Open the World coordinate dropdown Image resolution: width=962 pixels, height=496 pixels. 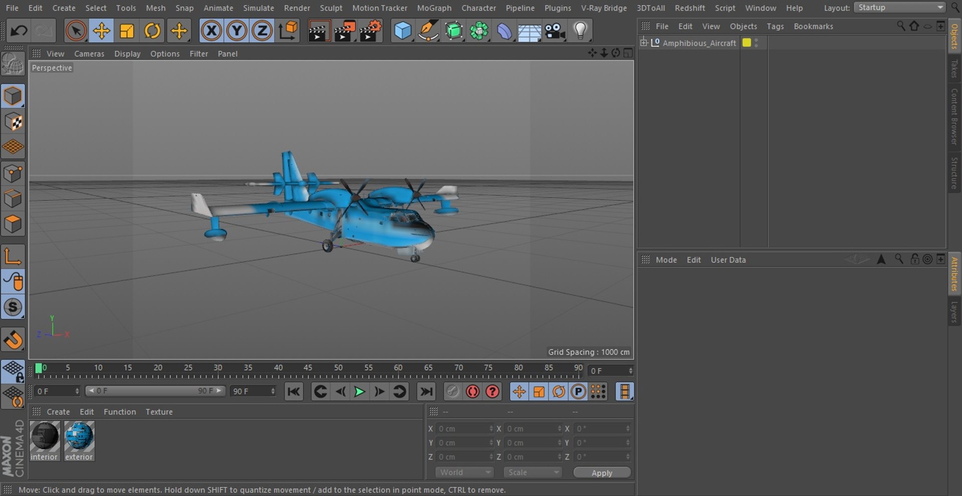pyautogui.click(x=464, y=472)
